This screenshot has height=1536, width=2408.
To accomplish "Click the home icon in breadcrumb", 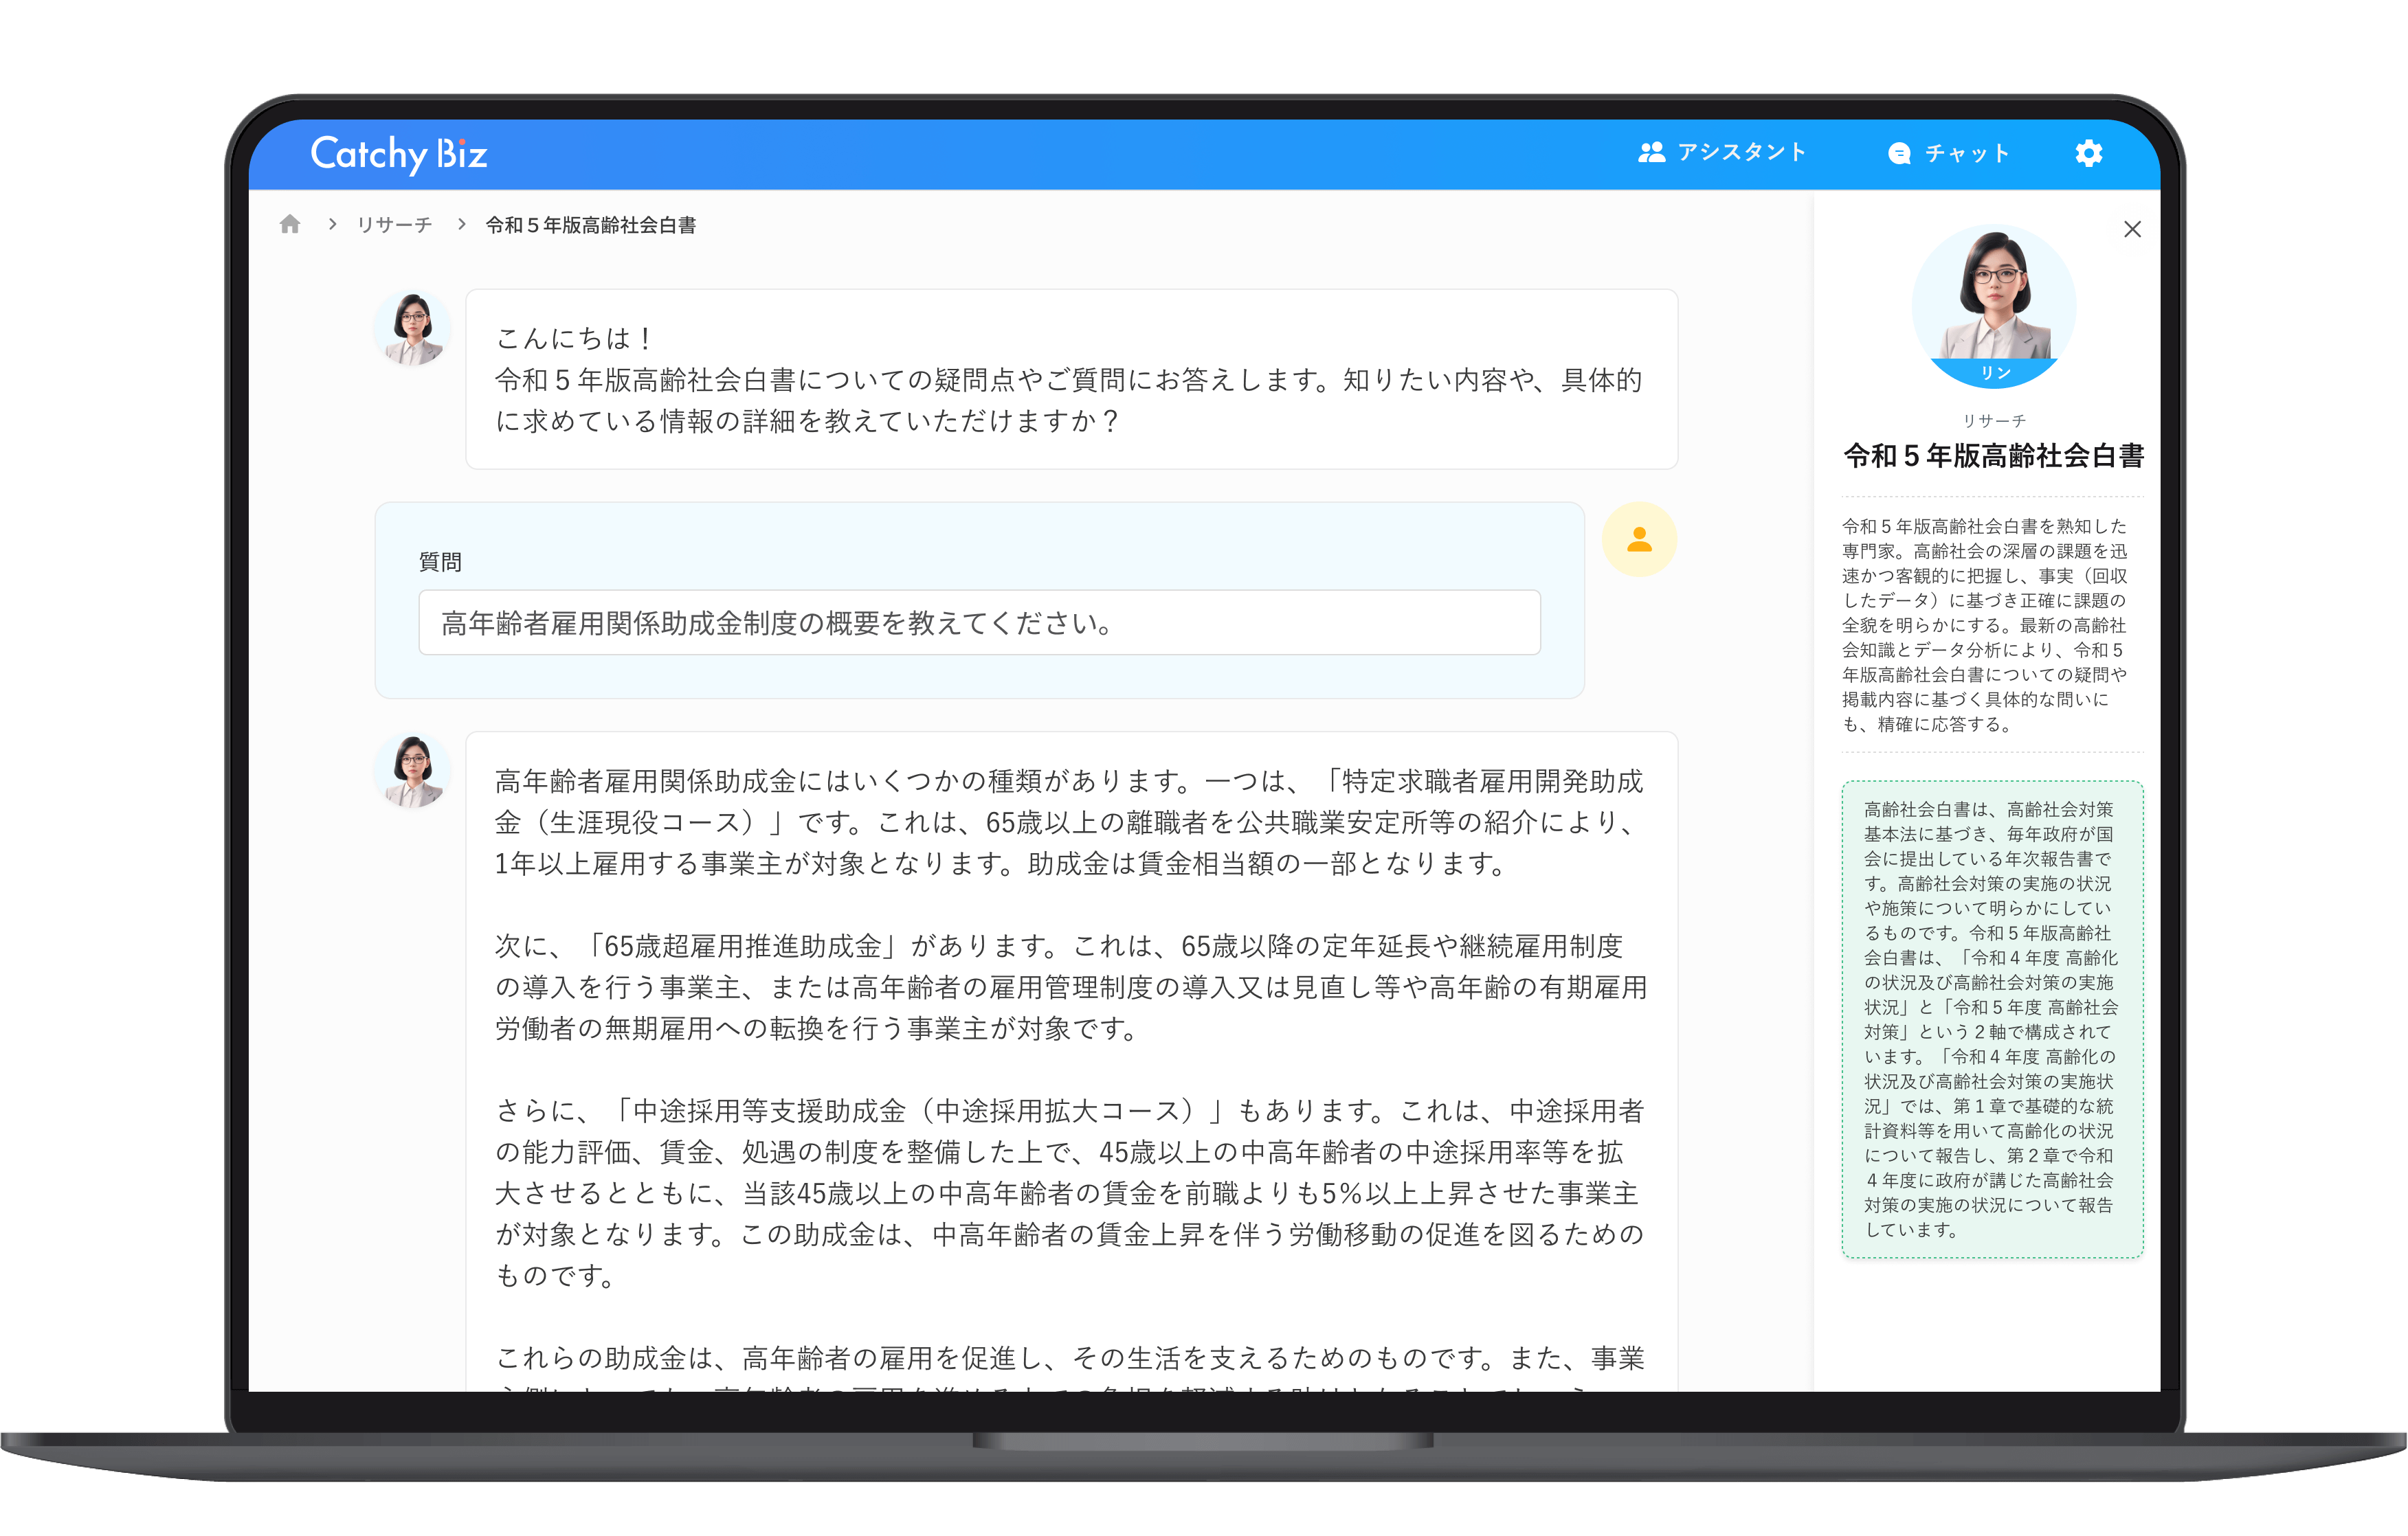I will (x=290, y=225).
